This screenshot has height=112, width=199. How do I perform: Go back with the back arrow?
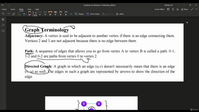pyautogui.click(x=3, y=5)
